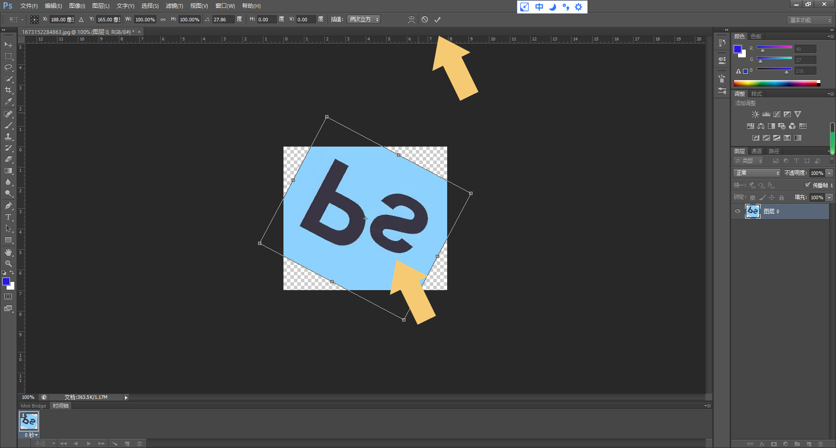This screenshot has width=836, height=448.
Task: Select the Brush tool
Action: pos(8,125)
